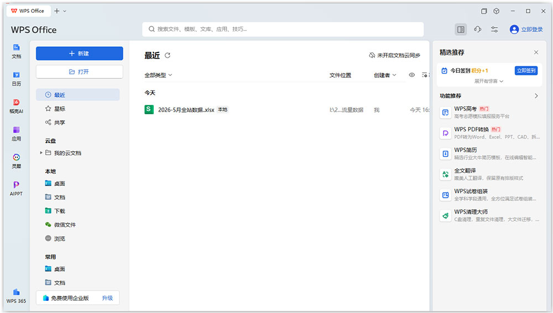553x313 pixels.
Task: Click the tab switcher icon in title bar
Action: tap(484, 11)
